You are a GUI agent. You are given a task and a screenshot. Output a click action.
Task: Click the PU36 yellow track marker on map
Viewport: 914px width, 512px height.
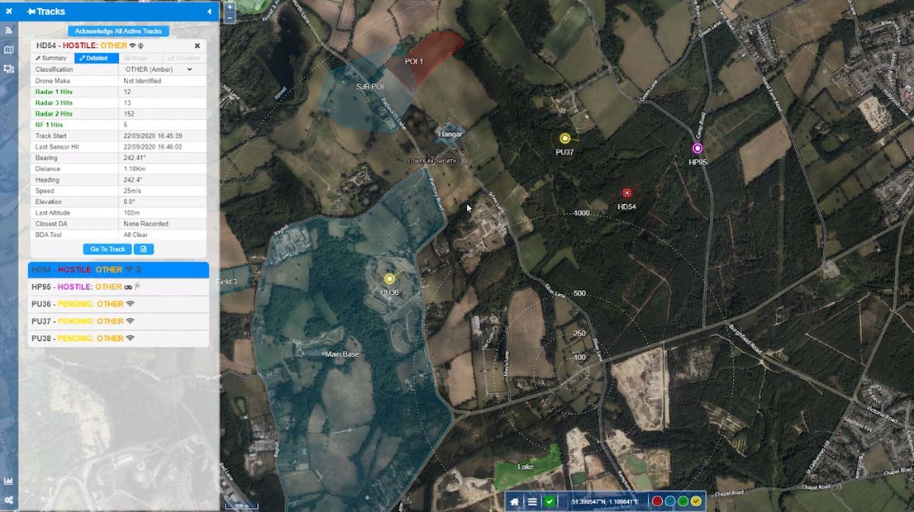[x=389, y=279]
